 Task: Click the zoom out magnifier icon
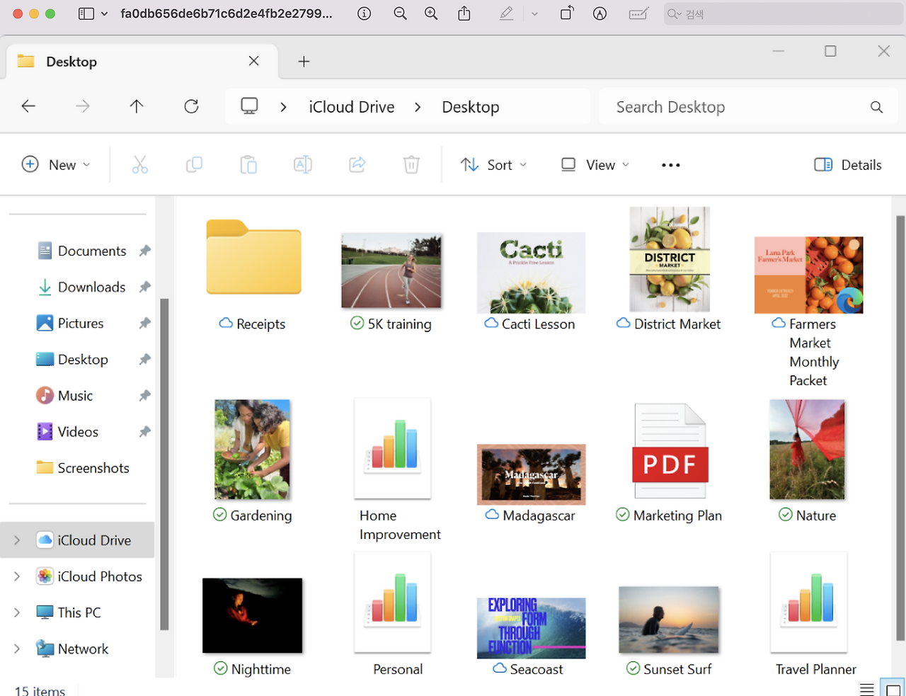pyautogui.click(x=400, y=13)
